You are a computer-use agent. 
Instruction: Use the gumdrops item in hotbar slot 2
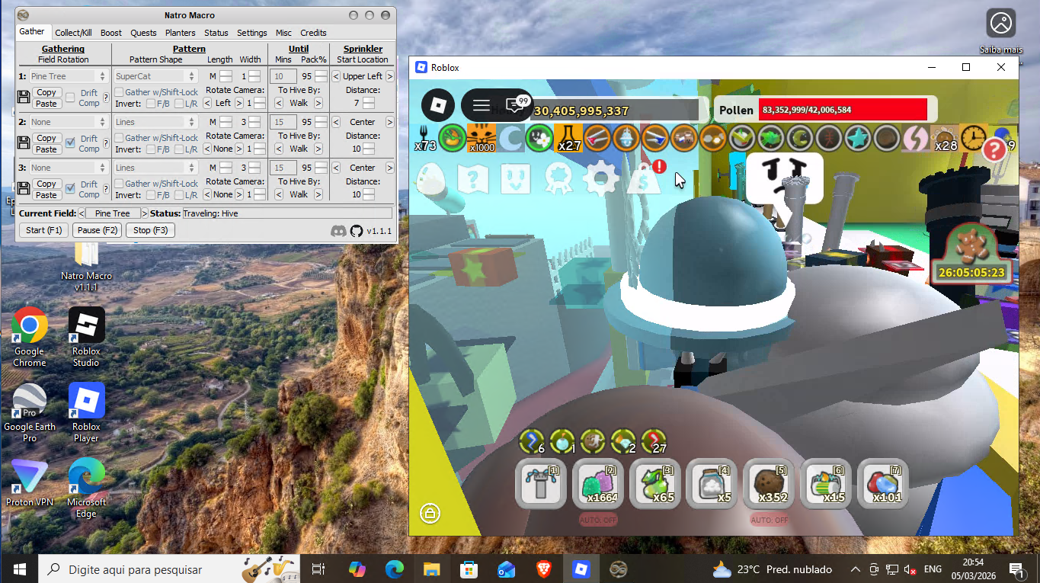(599, 483)
